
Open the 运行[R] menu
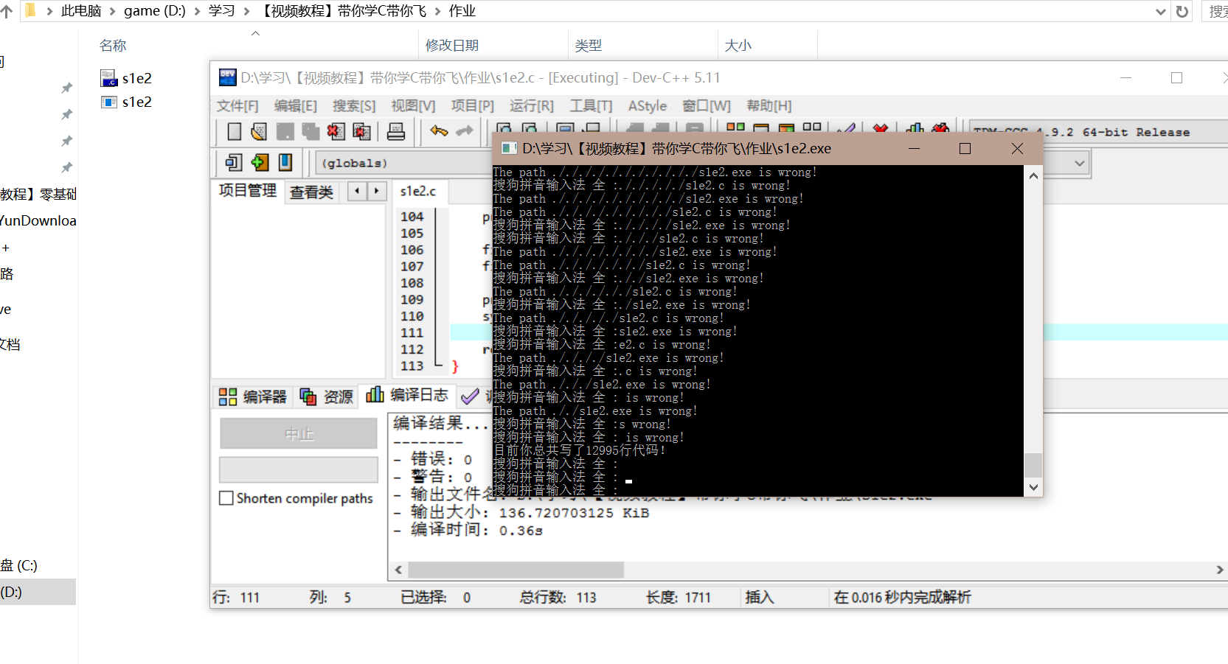click(x=531, y=106)
